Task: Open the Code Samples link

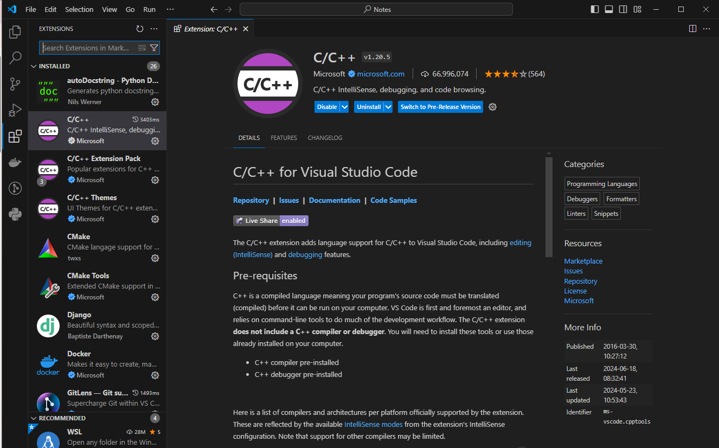Action: [x=394, y=200]
